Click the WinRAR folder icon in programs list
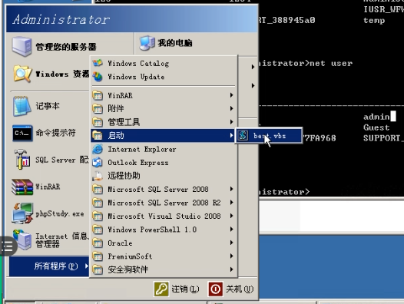The width and height of the screenshot is (404, 304). tap(98, 96)
